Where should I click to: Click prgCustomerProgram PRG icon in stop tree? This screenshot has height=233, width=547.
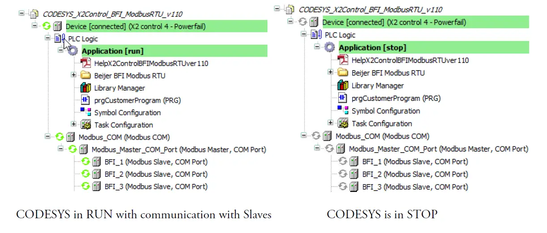[x=343, y=98]
